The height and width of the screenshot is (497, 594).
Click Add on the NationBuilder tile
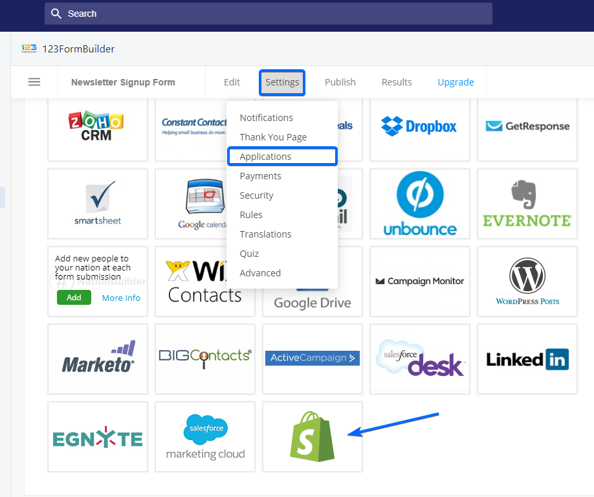pos(73,297)
